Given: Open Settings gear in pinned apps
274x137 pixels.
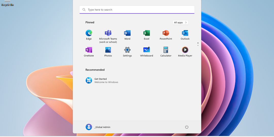Looking at the screenshot, I should tap(127, 52).
